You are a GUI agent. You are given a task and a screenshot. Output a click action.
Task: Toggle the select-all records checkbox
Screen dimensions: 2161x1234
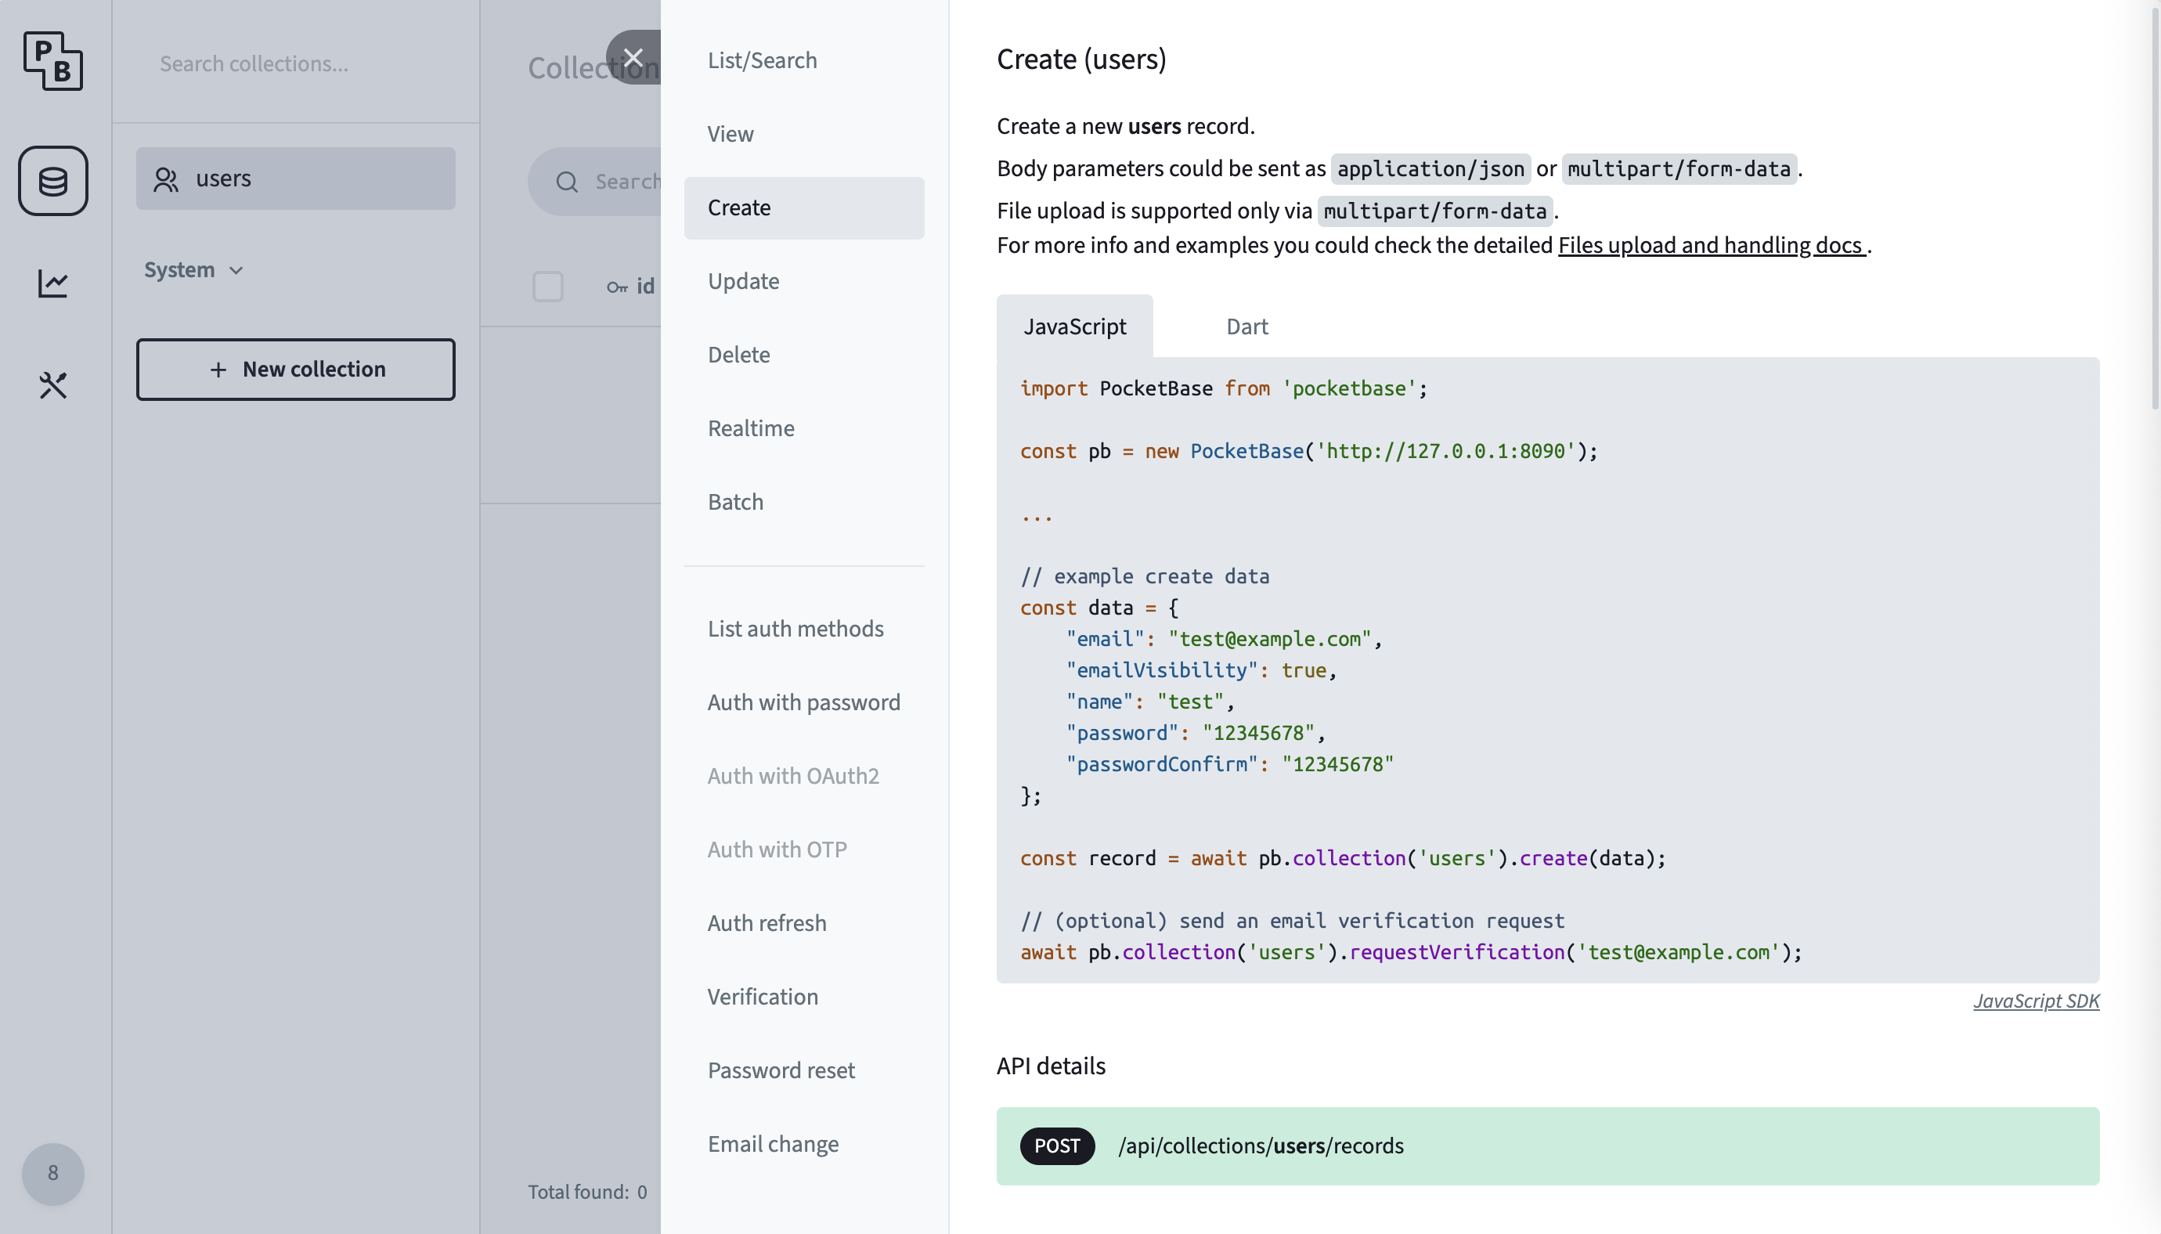click(x=547, y=287)
